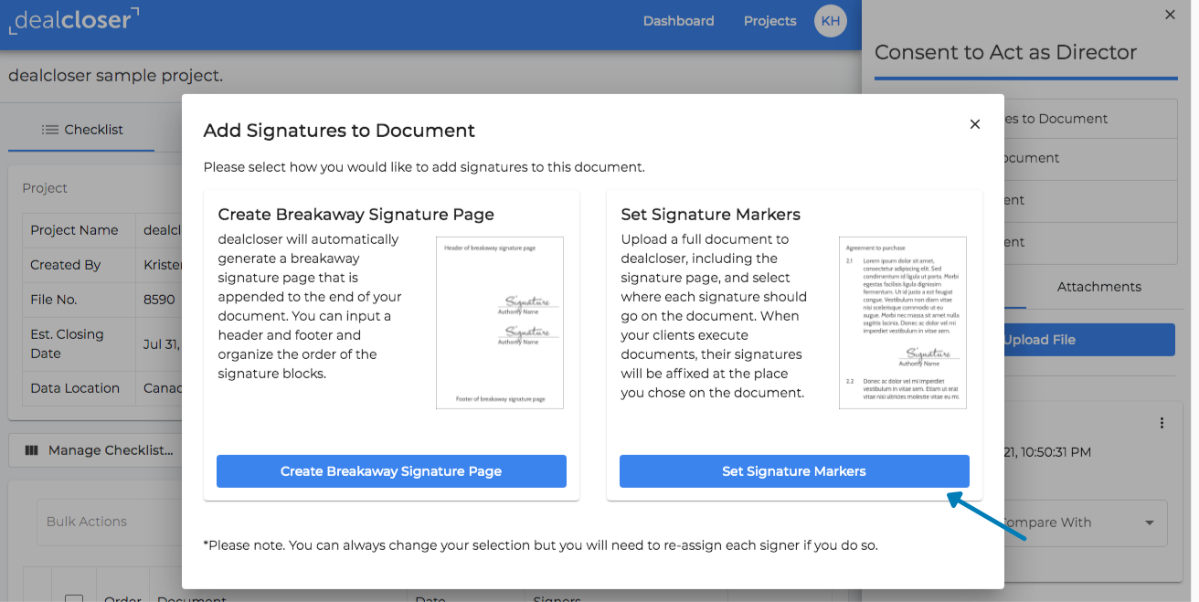Close the Add Signatures to Document dialog

(975, 124)
